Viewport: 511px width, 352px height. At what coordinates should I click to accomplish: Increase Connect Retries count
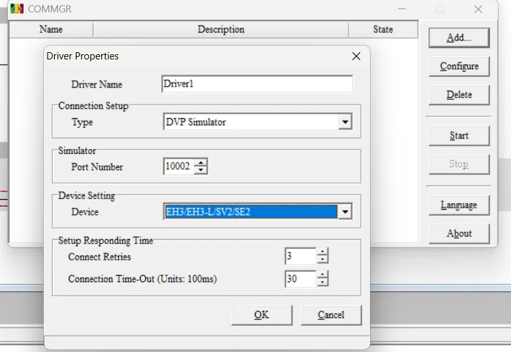pos(322,252)
